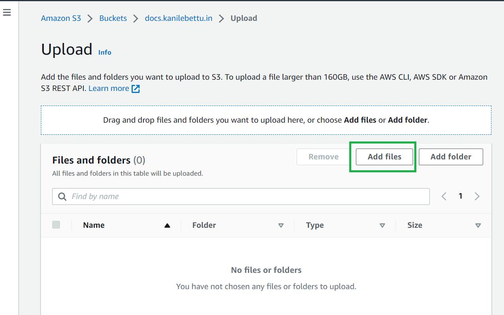Tick the select-all checkbox in table header
The image size is (504, 315).
pyautogui.click(x=56, y=225)
